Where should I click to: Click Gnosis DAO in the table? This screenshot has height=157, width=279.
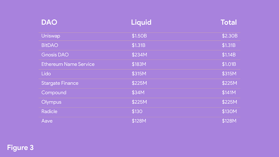point(55,55)
